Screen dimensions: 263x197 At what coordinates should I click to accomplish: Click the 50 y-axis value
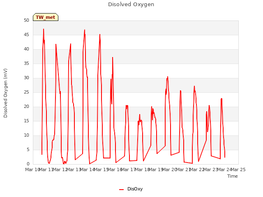point(26,20)
